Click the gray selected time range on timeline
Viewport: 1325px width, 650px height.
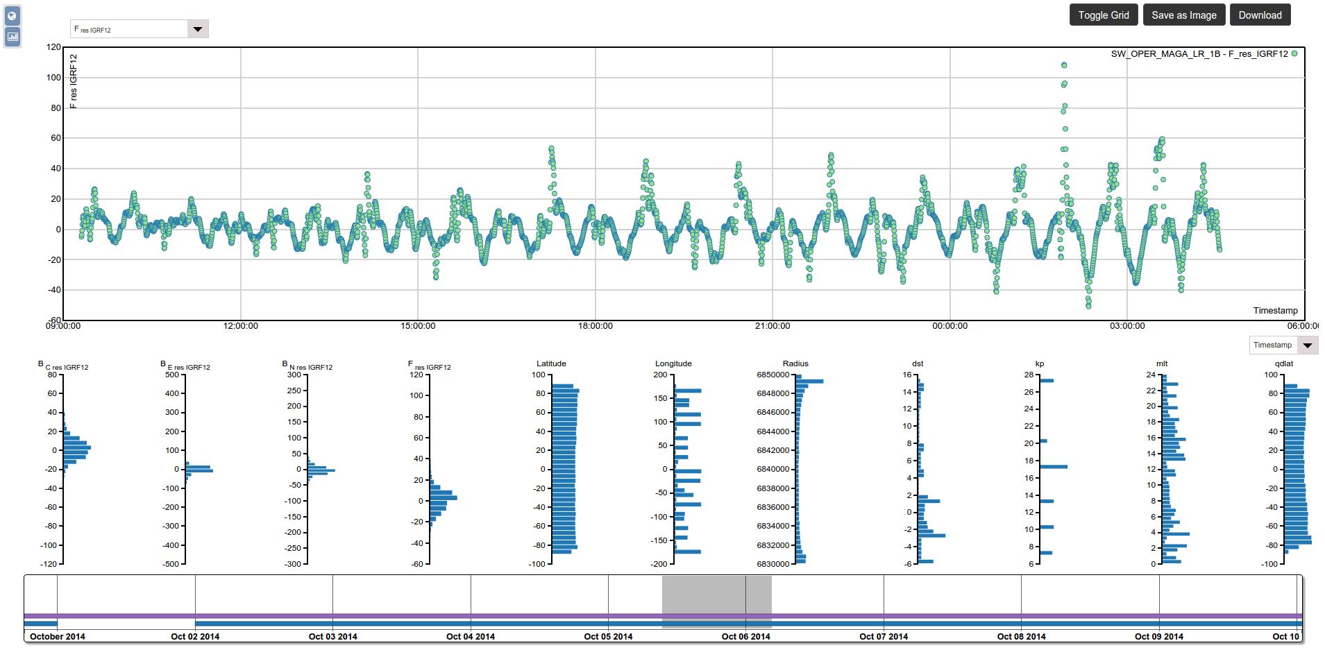point(717,601)
